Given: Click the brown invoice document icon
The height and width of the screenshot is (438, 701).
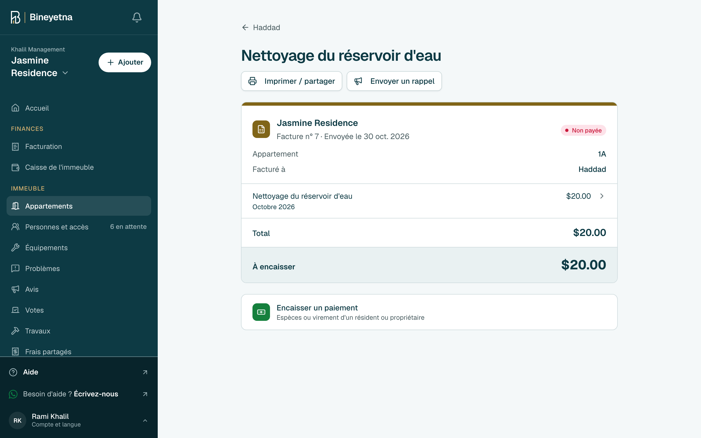Looking at the screenshot, I should click(x=261, y=129).
